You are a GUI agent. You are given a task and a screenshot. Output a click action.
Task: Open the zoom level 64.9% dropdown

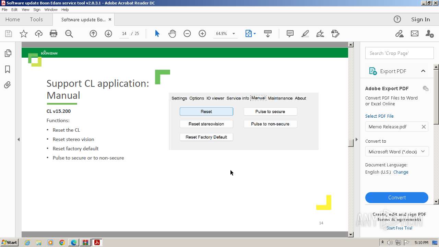pos(234,34)
